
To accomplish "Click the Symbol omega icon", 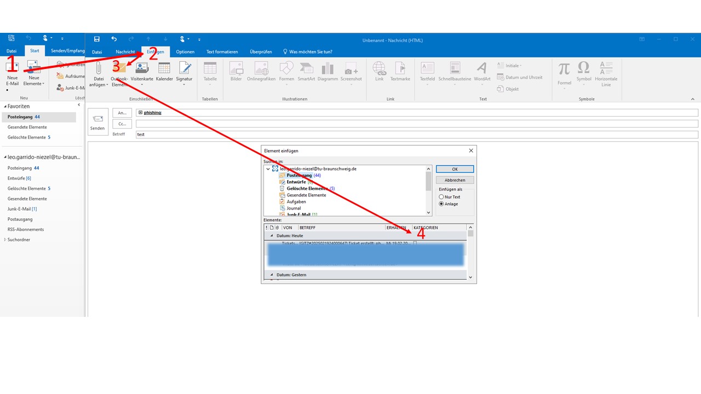I will click(584, 68).
